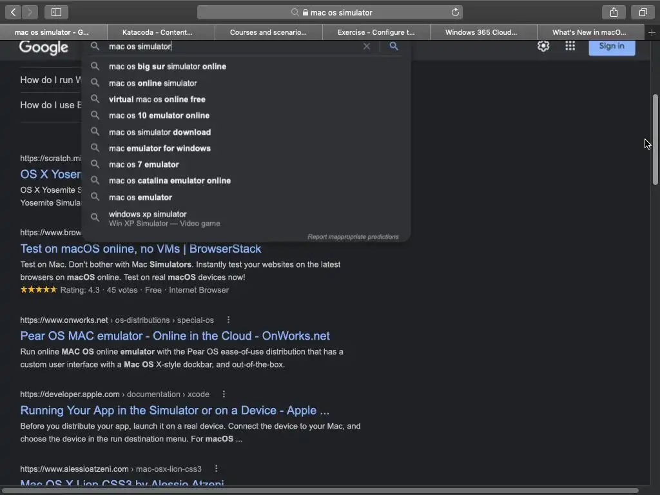Choose suggestion windows xp simulator
The height and width of the screenshot is (495, 660).
246,218
